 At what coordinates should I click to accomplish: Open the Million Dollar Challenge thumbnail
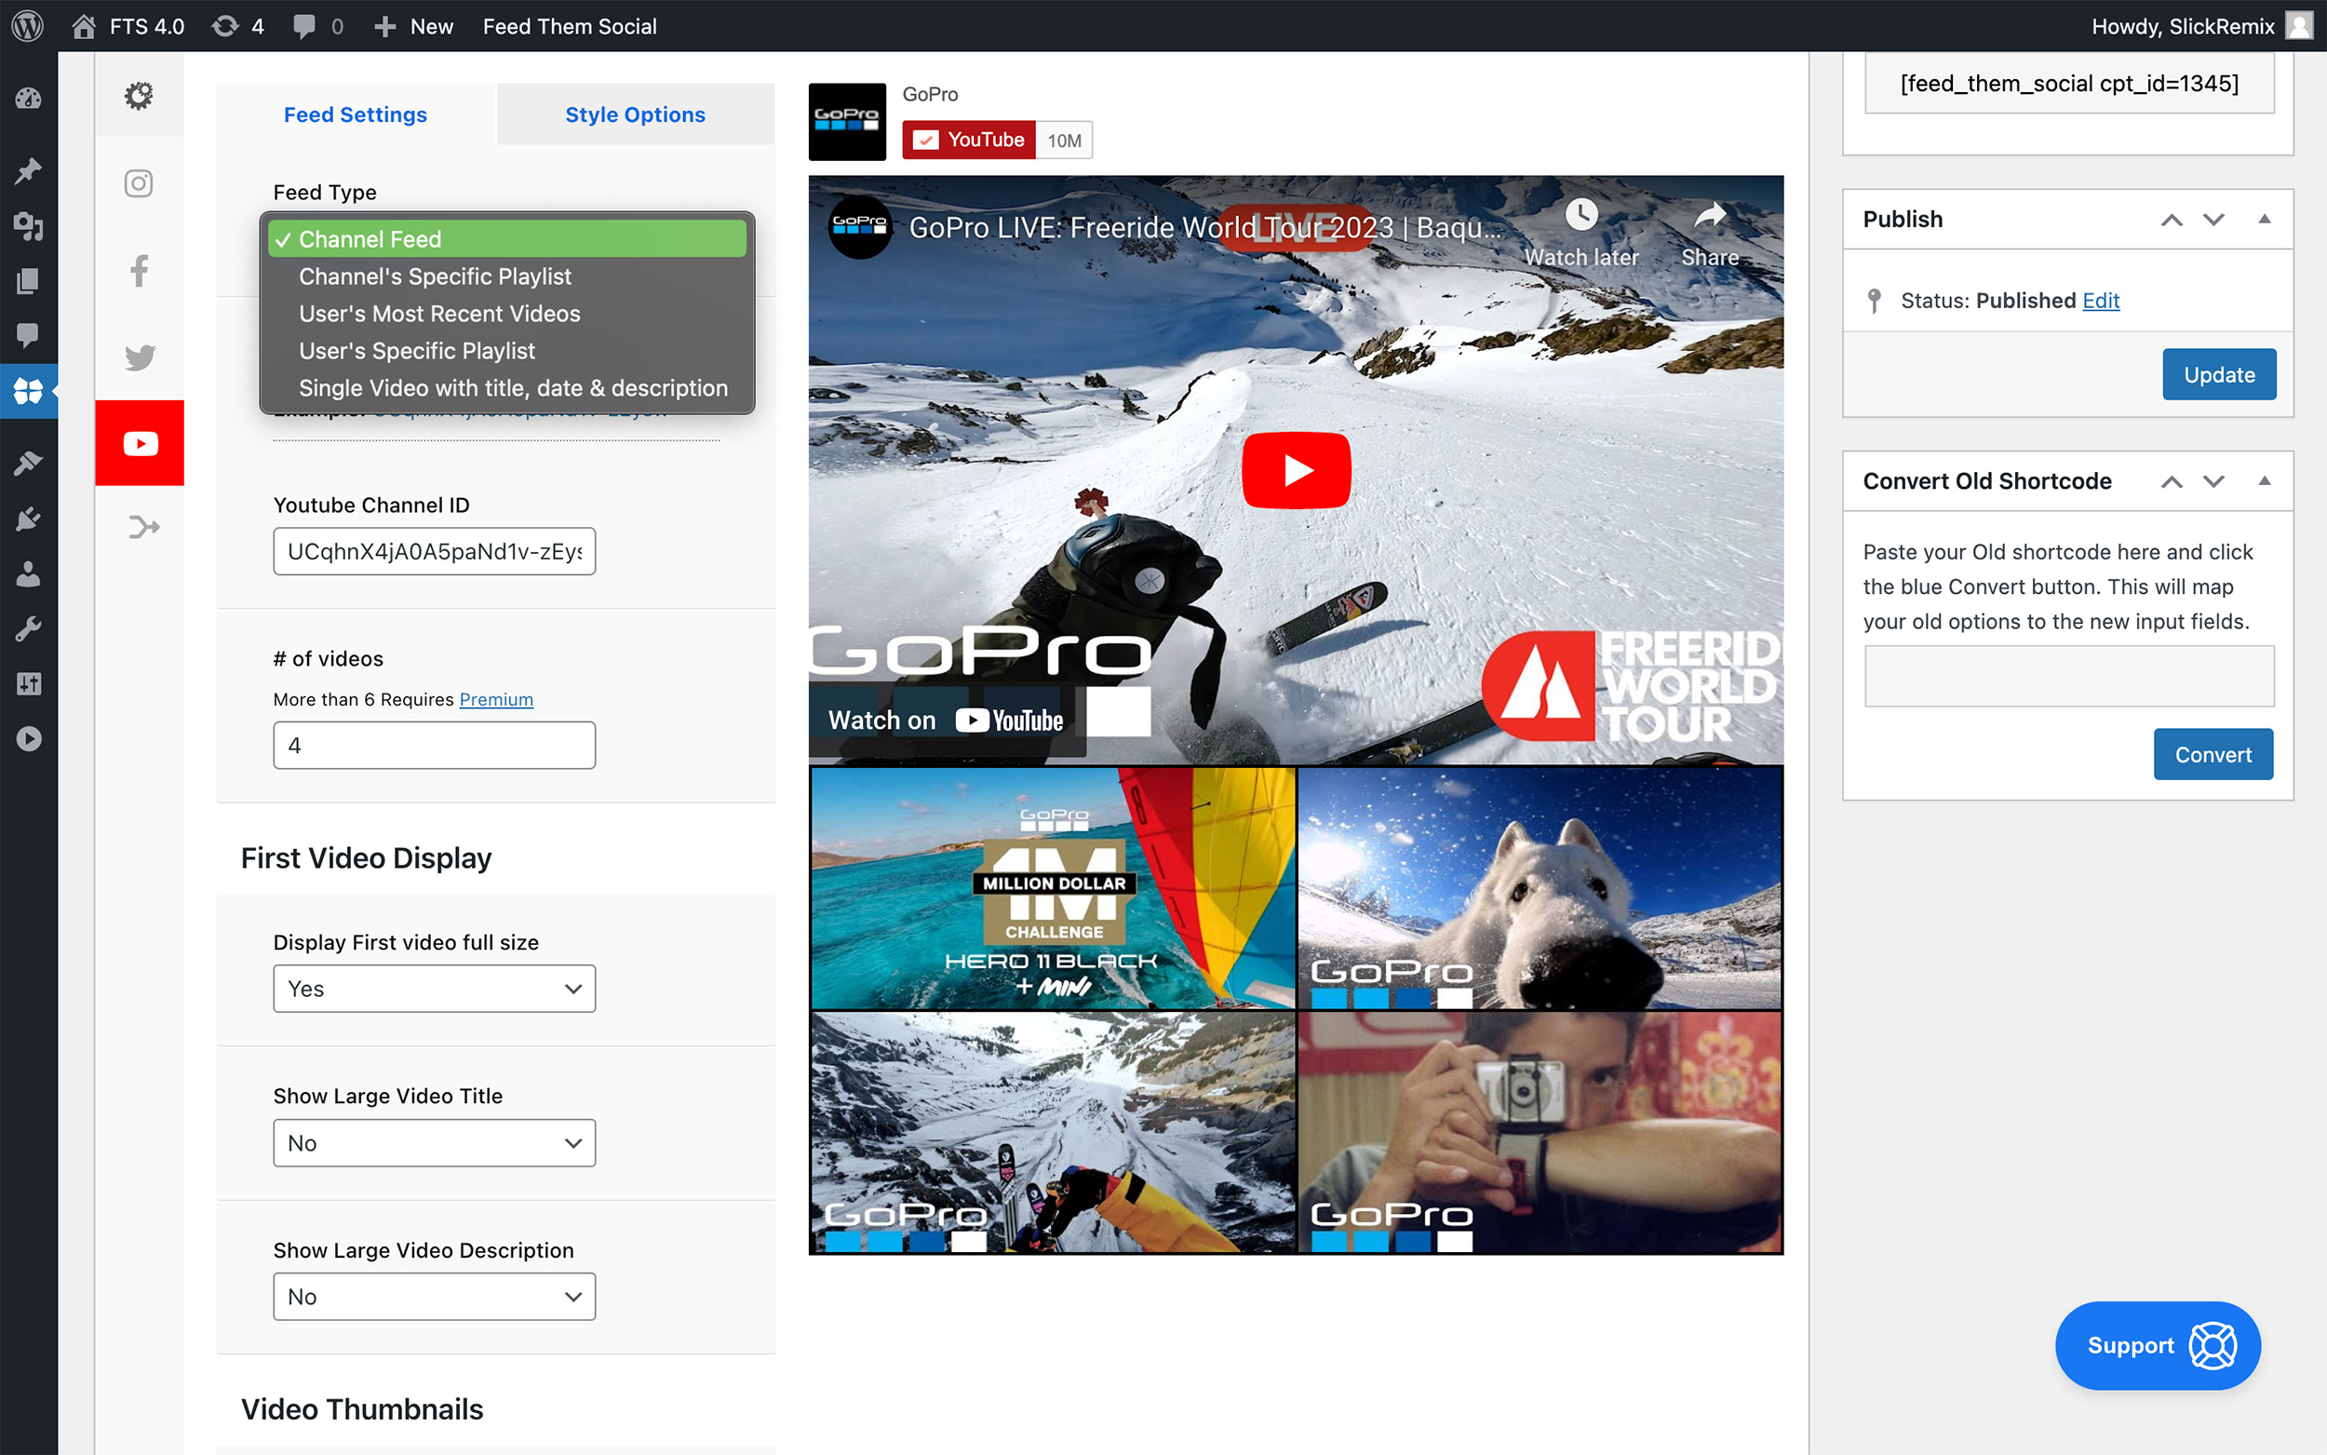click(1054, 887)
